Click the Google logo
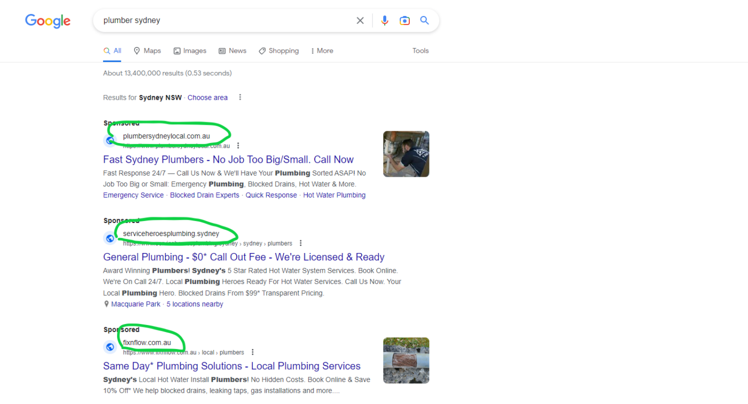The height and width of the screenshot is (404, 748). (48, 21)
